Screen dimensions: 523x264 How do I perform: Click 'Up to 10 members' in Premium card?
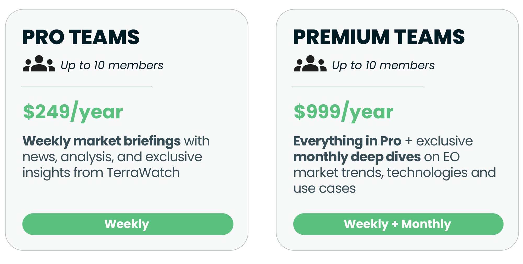pyautogui.click(x=383, y=65)
